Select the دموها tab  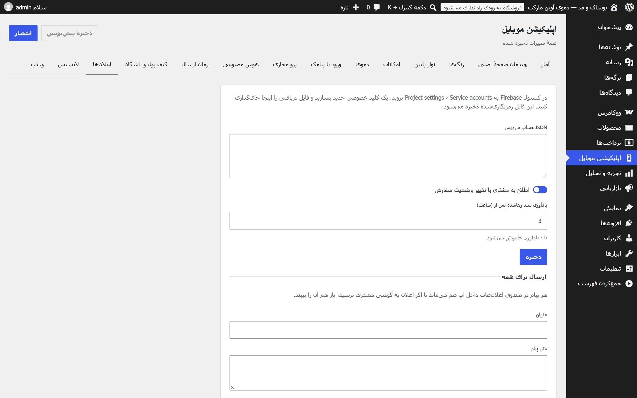(x=362, y=64)
